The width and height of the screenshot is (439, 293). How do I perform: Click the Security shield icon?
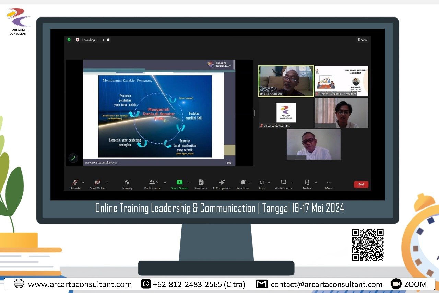pyautogui.click(x=127, y=182)
